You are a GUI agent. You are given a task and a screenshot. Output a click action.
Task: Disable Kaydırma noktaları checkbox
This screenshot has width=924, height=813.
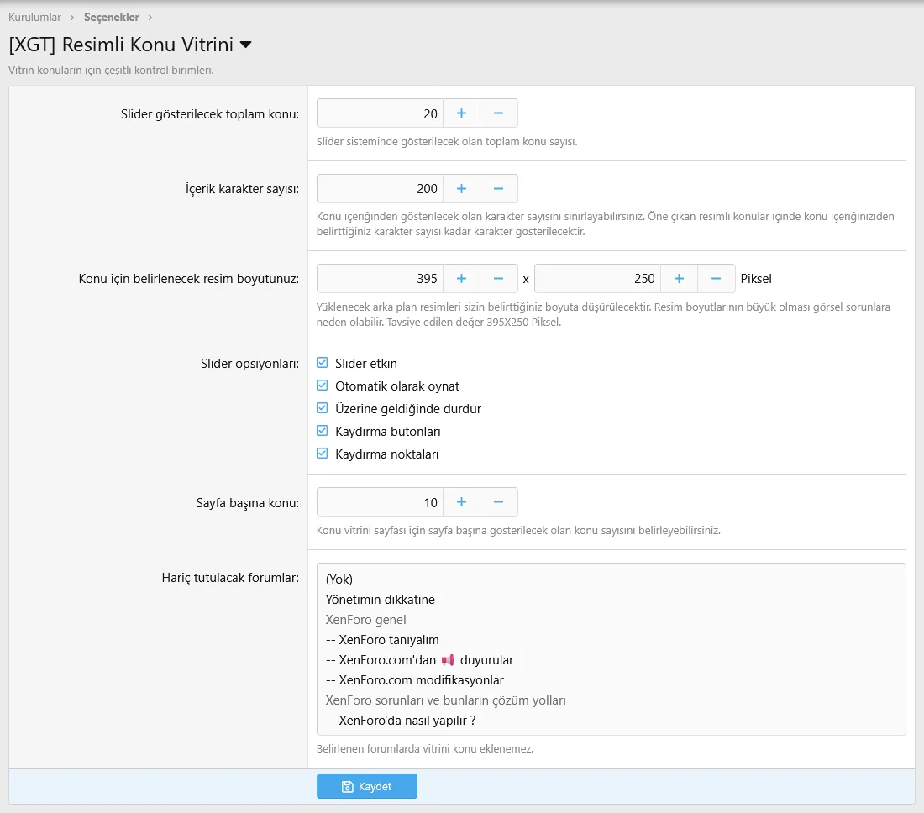coord(323,454)
